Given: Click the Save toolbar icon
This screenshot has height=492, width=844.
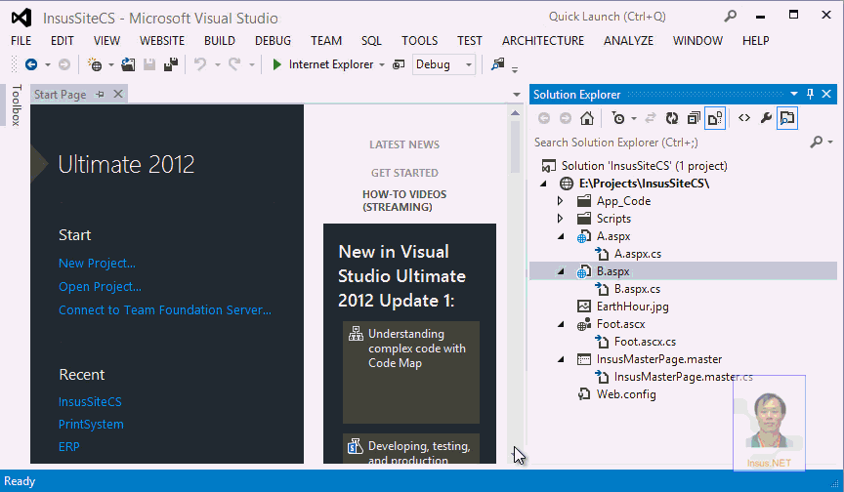Looking at the screenshot, I should pos(149,64).
